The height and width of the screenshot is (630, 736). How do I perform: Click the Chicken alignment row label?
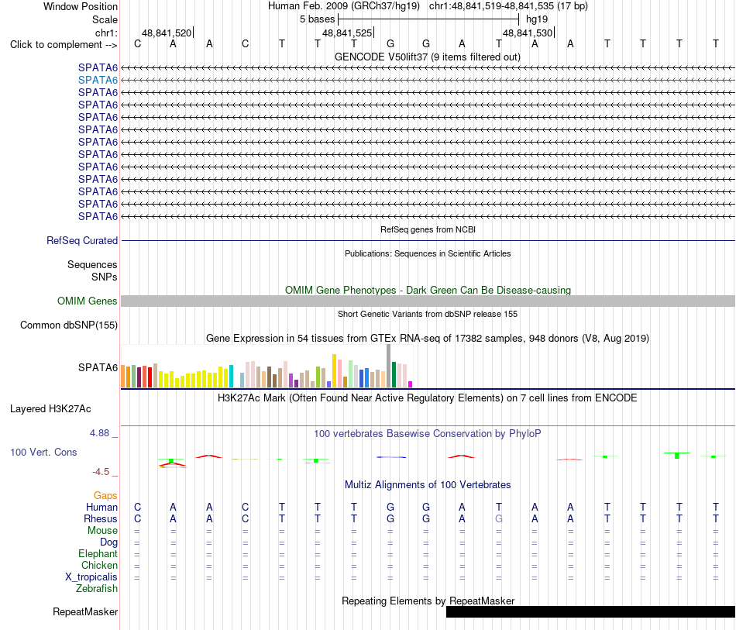[99, 565]
